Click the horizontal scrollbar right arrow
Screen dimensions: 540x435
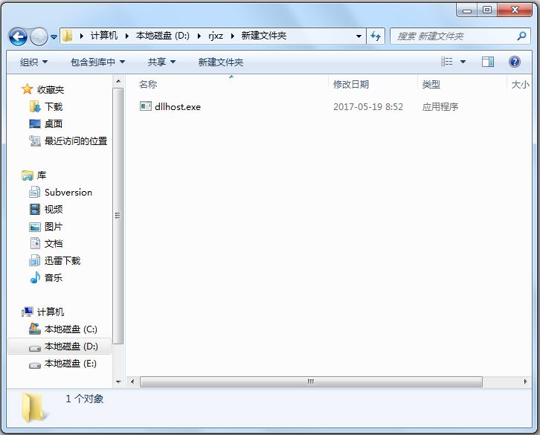(x=525, y=381)
